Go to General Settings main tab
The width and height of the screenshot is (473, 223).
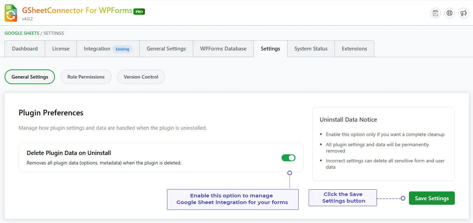tap(166, 49)
